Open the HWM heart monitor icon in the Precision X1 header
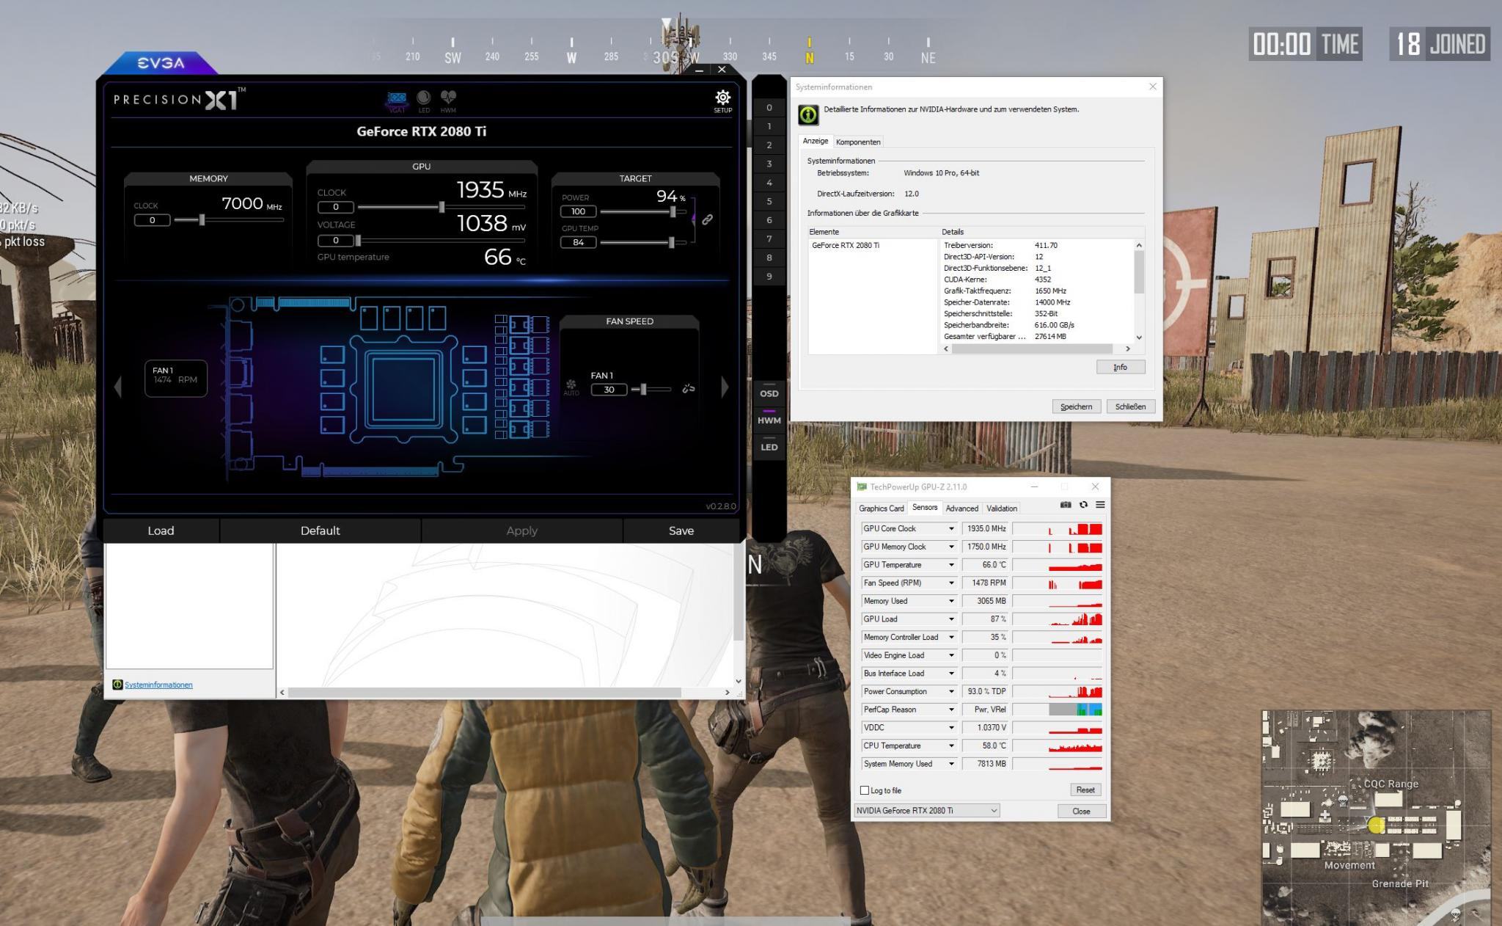1502x926 pixels. pos(448,101)
